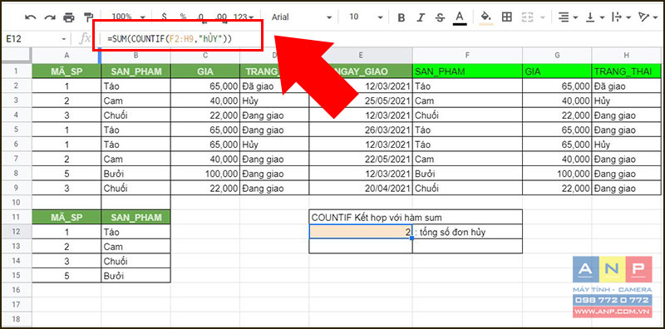Toggle italic formatting
This screenshot has height=329, width=665.
point(421,17)
